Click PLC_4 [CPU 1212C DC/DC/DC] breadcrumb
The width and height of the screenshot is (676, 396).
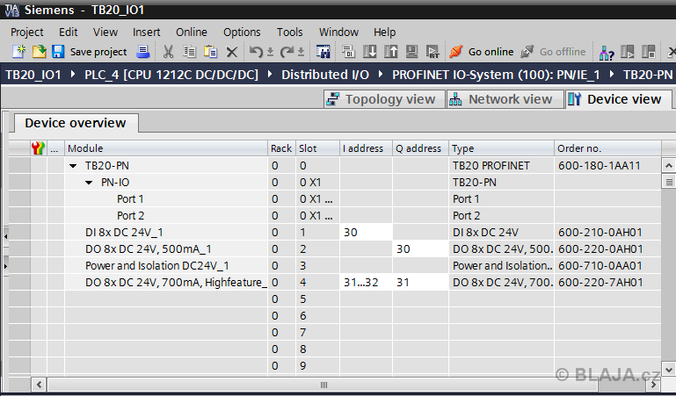click(171, 75)
